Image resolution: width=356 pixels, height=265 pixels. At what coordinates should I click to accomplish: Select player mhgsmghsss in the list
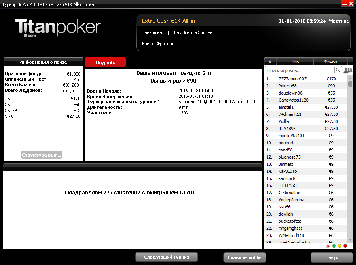(x=306, y=228)
